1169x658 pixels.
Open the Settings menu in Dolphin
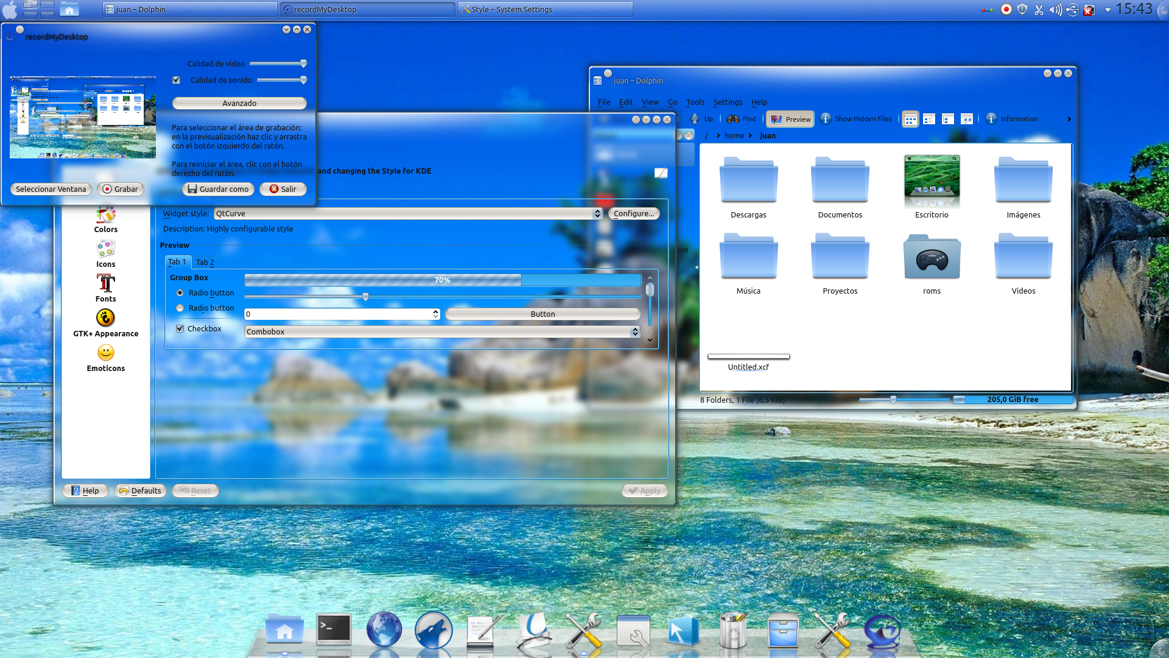pos(728,102)
